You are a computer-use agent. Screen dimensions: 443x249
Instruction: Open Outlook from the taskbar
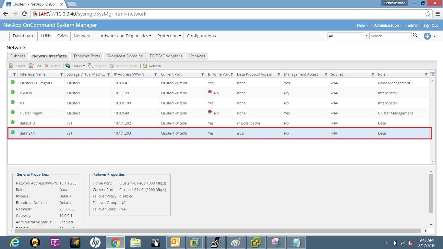(x=175, y=242)
